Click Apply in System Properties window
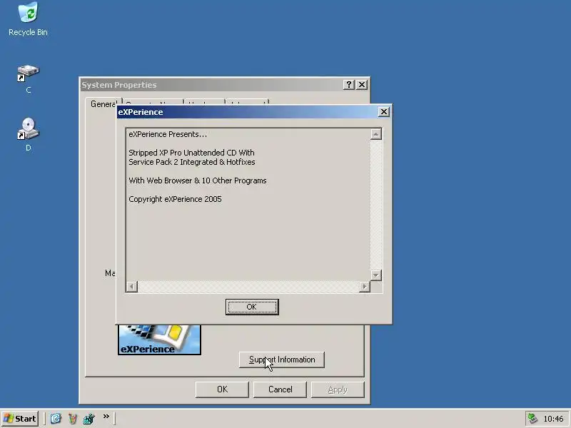The height and width of the screenshot is (428, 571). pyautogui.click(x=338, y=389)
